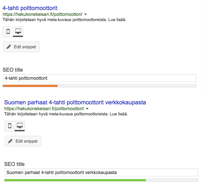Open the arrow beside the top snippet URL
Image resolution: width=203 pixels, height=187 pixels.
(85, 14)
